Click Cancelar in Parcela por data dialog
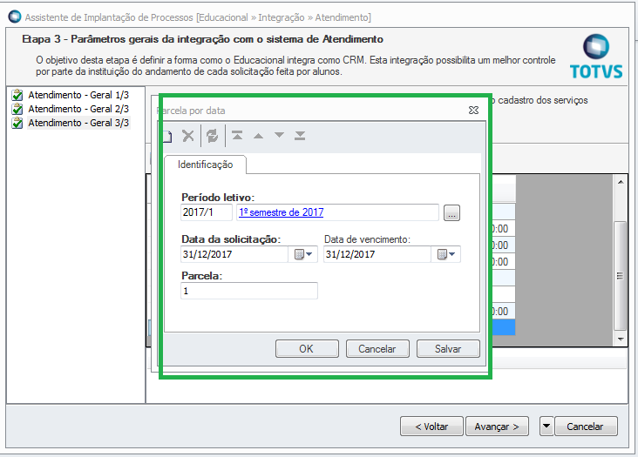The height and width of the screenshot is (457, 638). [x=377, y=349]
